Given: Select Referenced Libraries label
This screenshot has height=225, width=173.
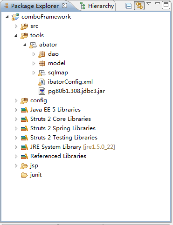Looking at the screenshot, I should tap(58, 156).
